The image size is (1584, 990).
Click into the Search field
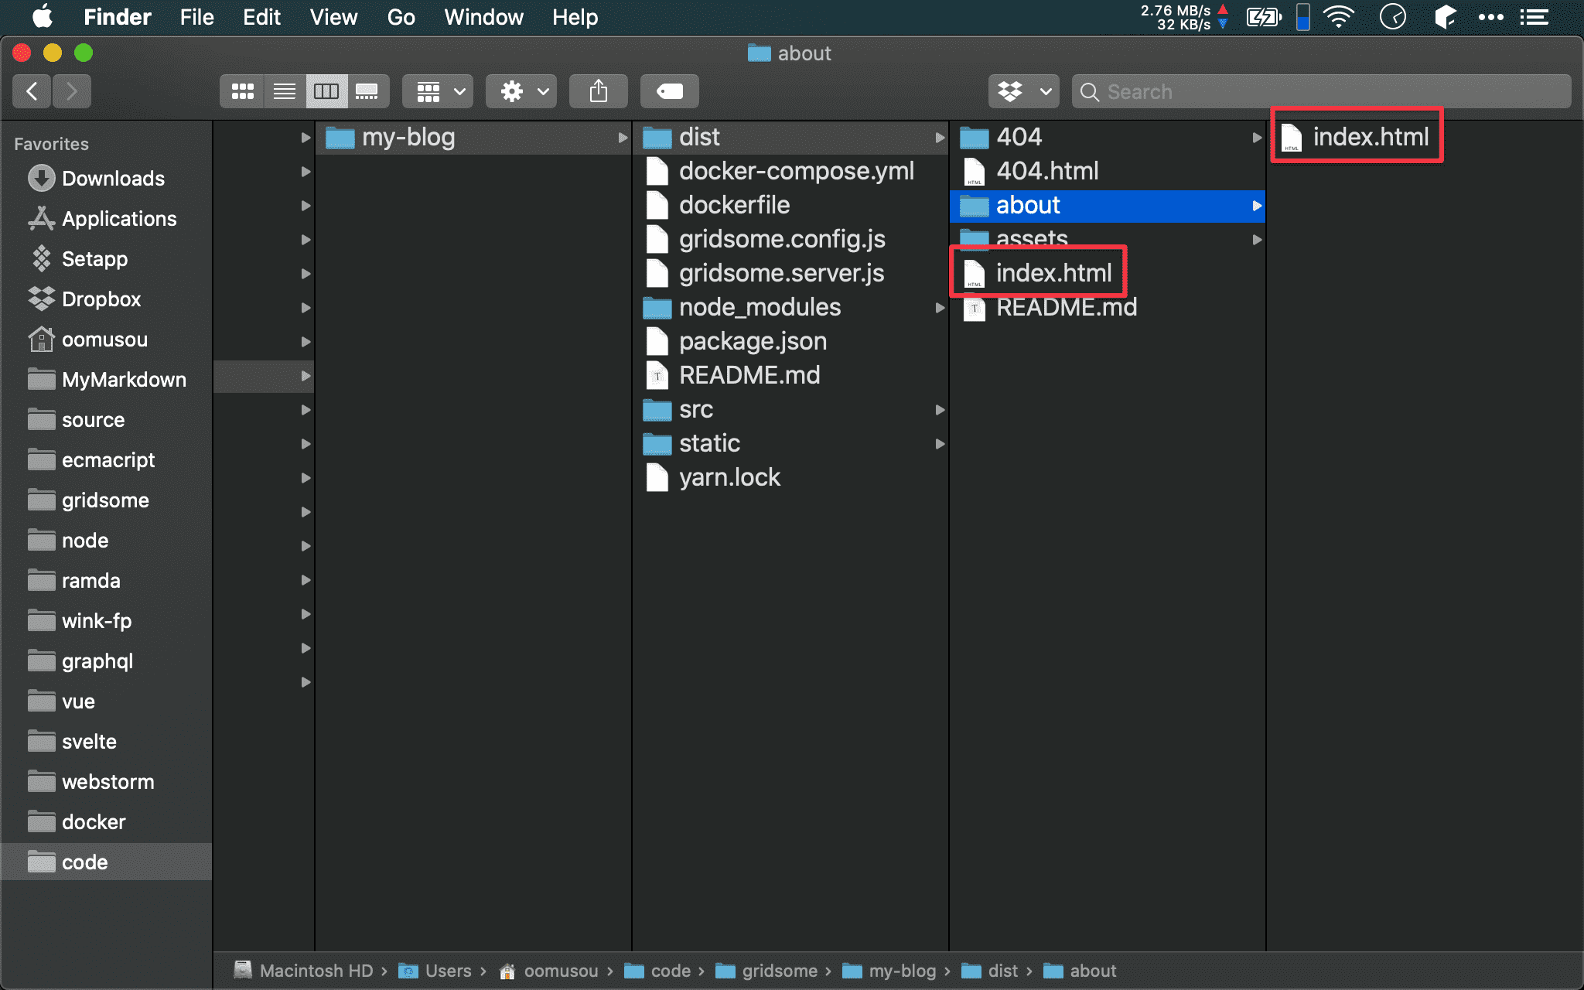[1321, 92]
